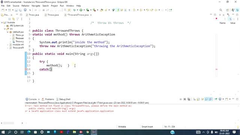Click the Package Explorer horizontal scrollbar
The image size is (240, 135).
tap(9, 123)
